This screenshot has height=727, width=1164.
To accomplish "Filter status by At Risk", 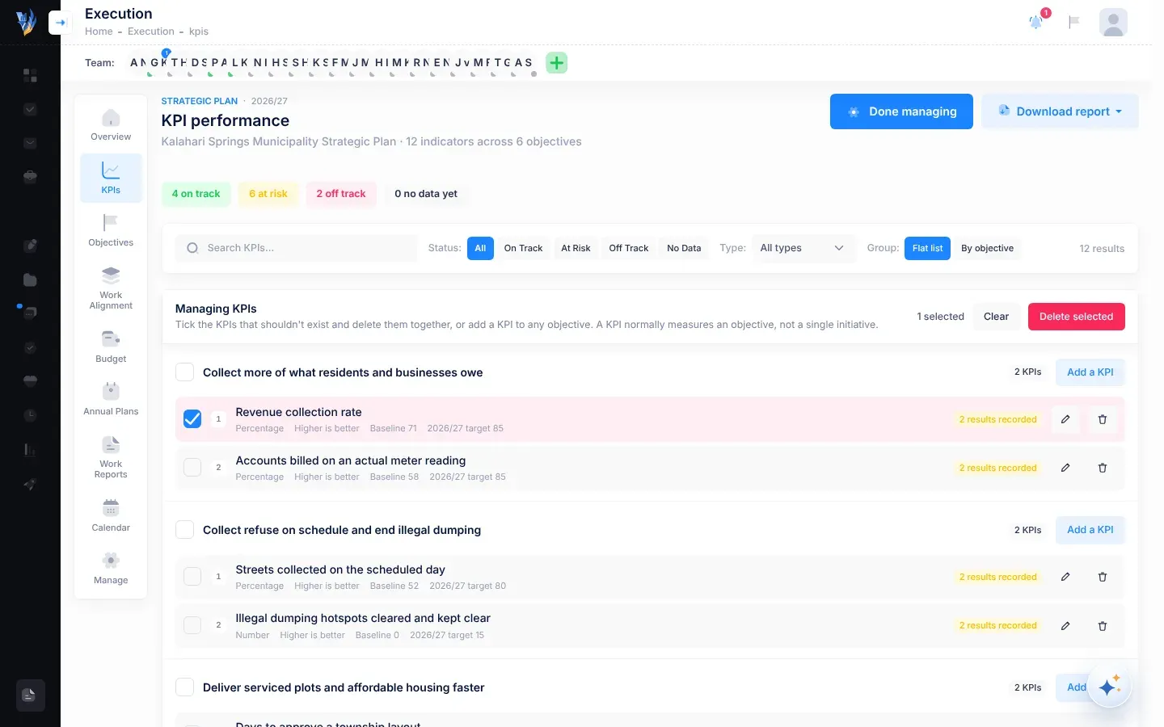I will (576, 248).
